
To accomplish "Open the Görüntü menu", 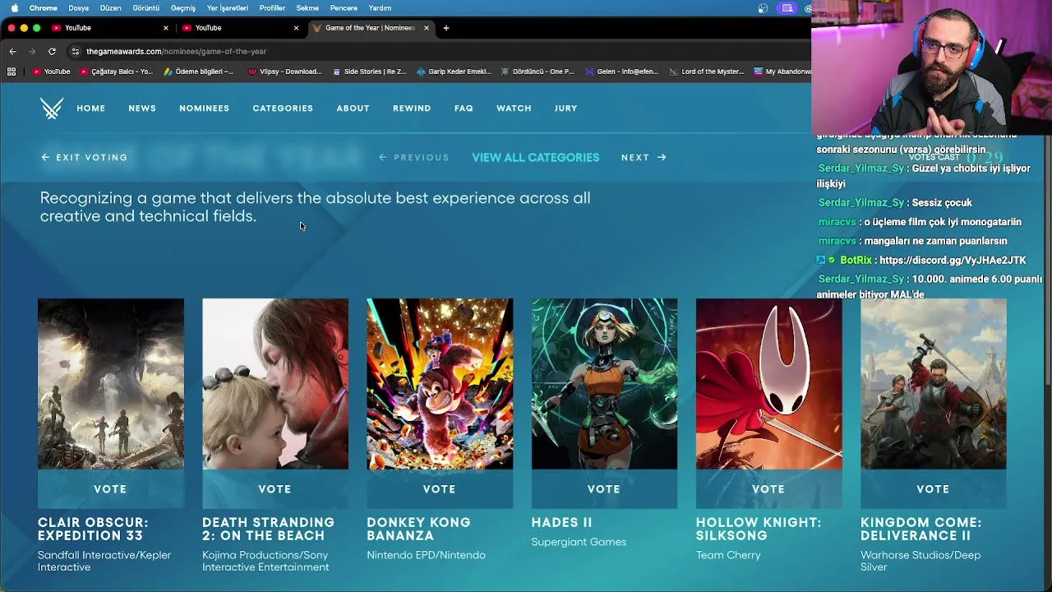I will (145, 8).
